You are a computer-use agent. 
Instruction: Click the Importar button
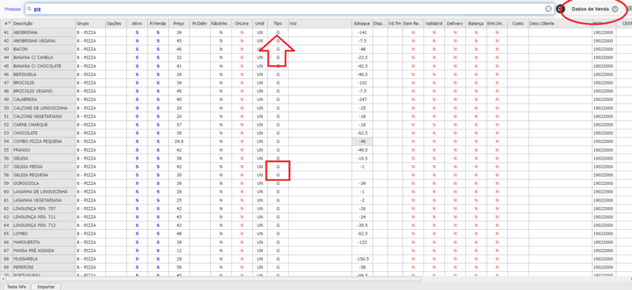[46, 287]
